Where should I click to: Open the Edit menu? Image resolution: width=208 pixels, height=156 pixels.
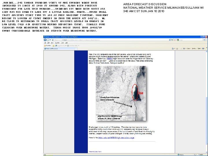click(49, 43)
